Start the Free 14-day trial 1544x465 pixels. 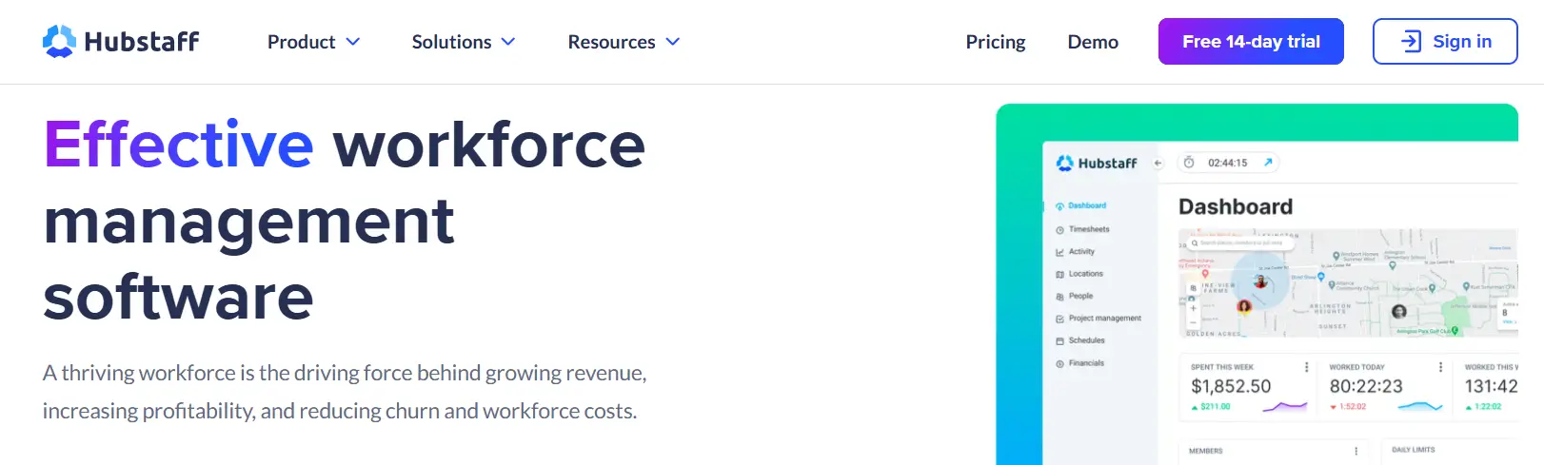1251,42
